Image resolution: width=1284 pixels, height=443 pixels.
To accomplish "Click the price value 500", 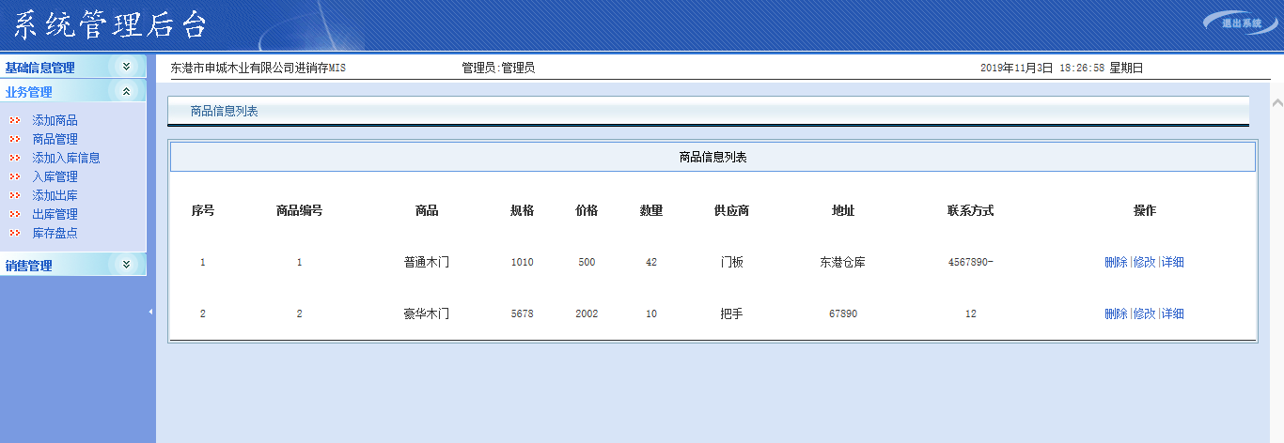I will [587, 262].
